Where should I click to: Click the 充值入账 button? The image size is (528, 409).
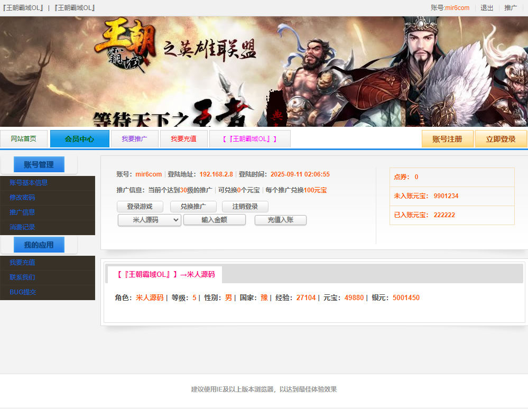[x=281, y=220]
